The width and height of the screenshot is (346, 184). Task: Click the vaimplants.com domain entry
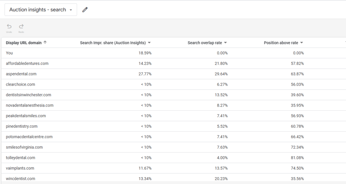[x=20, y=168]
